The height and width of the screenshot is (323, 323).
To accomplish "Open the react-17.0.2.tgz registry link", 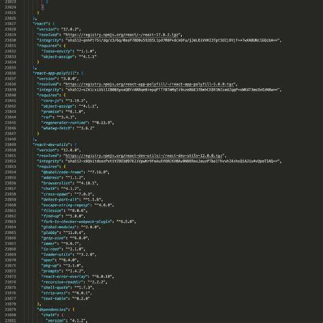I will tap(122, 35).
